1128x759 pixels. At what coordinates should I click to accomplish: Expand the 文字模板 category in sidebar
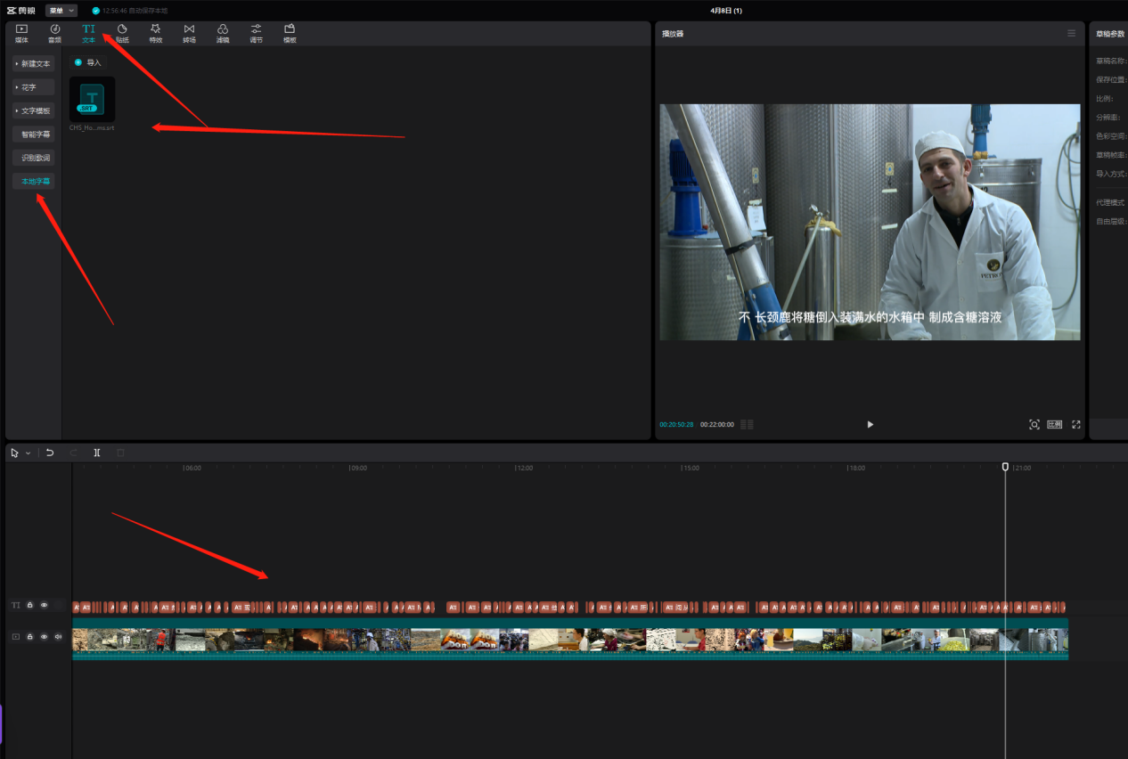point(34,111)
